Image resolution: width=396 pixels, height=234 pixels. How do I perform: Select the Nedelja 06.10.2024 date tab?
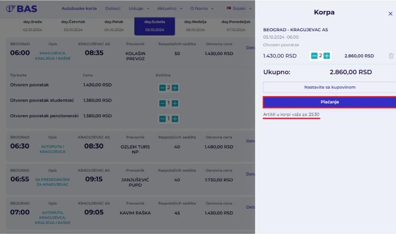(194, 26)
